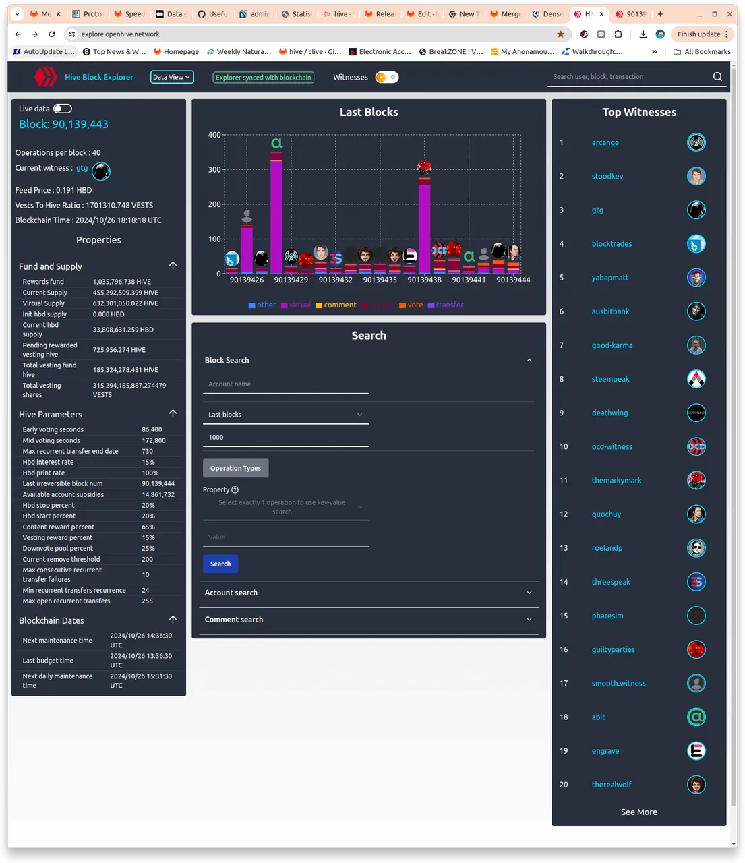
Task: Open ocd-witness avatar icon
Action: click(696, 446)
